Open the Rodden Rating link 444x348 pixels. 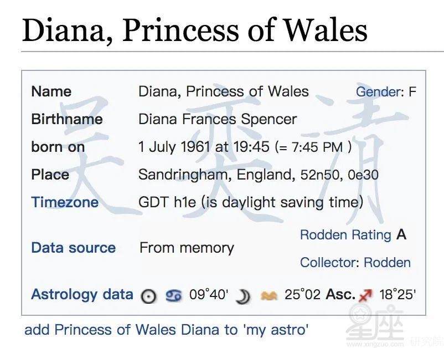click(345, 234)
